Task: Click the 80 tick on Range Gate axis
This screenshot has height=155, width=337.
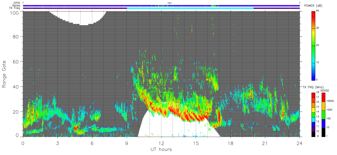Action: point(16,36)
